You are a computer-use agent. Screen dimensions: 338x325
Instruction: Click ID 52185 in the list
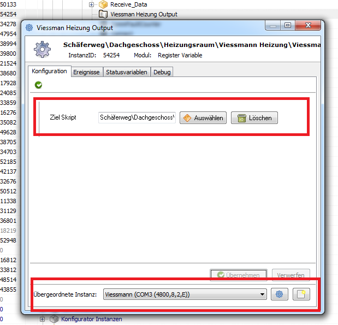point(8,162)
